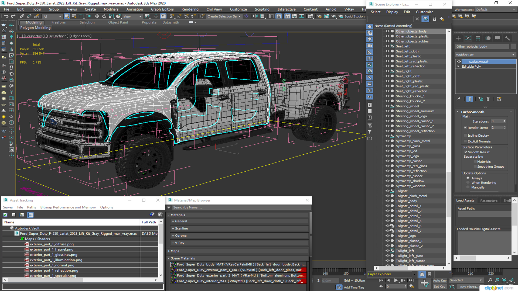Click the Set Keys large plus-key button
The width and height of the screenshot is (518, 291).
tap(425, 283)
